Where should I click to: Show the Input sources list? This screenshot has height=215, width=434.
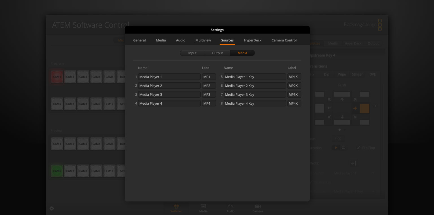(x=192, y=53)
